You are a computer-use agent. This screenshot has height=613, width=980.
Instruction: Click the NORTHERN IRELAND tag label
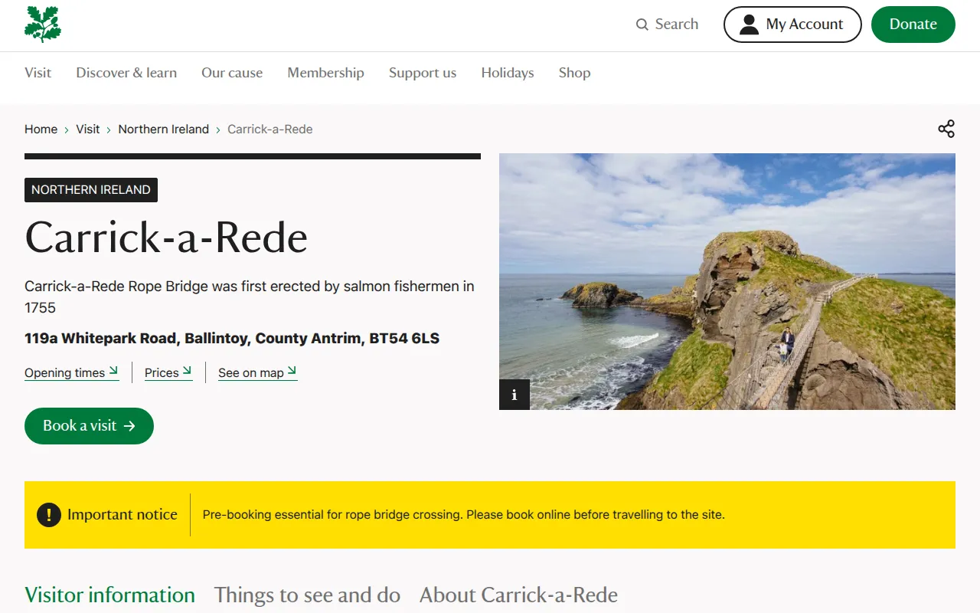91,190
